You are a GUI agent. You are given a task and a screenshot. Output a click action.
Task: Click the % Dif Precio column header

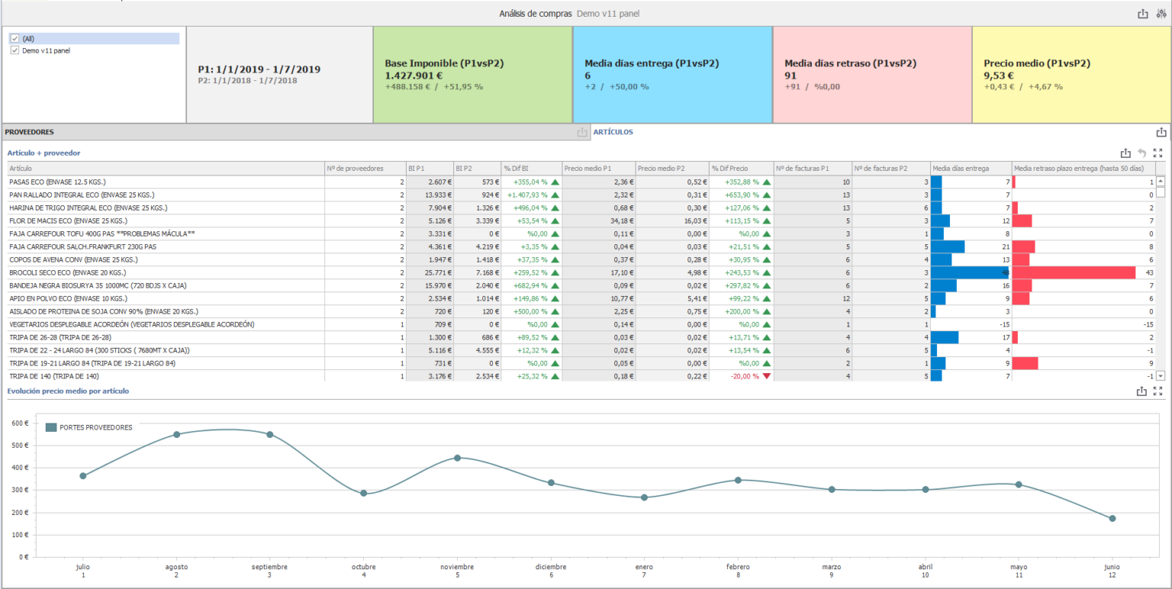point(741,169)
